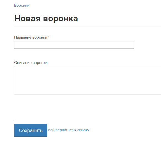Focus the Описание воронки text area
The width and height of the screenshot is (161, 143).
88,81
